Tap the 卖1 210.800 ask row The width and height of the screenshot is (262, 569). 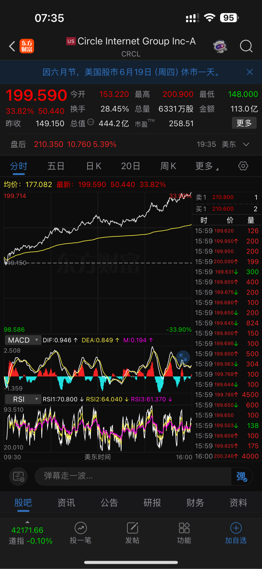pos(227,197)
